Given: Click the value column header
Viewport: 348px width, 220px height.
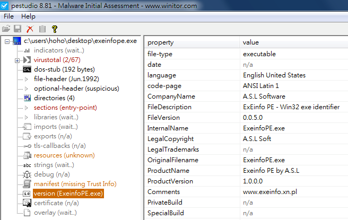Looking at the screenshot, I should [x=294, y=42].
